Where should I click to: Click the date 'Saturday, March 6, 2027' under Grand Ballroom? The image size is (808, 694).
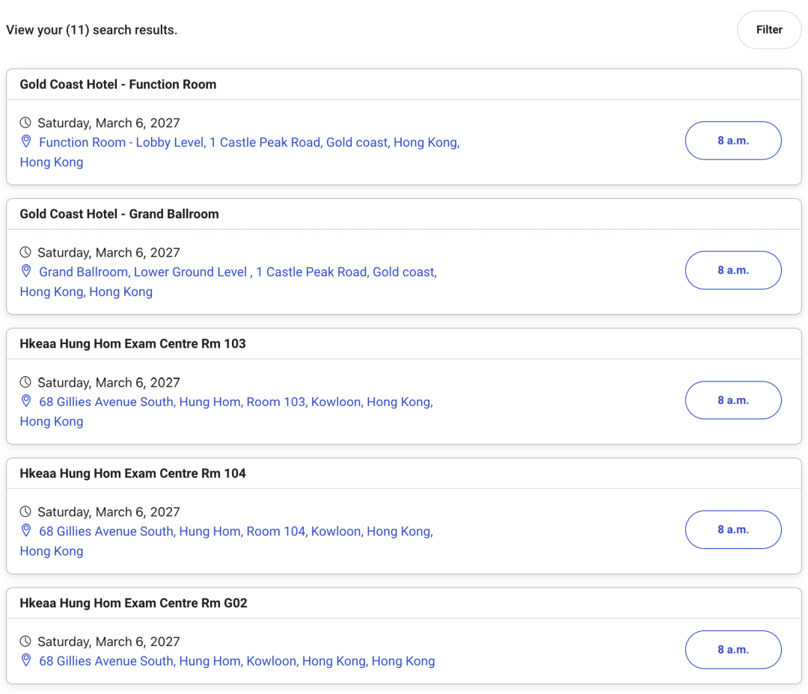pos(108,253)
